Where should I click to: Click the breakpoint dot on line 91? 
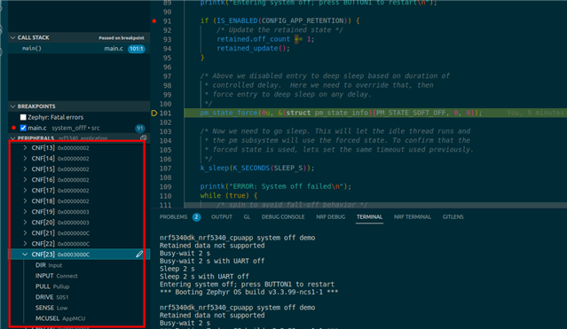(154, 21)
